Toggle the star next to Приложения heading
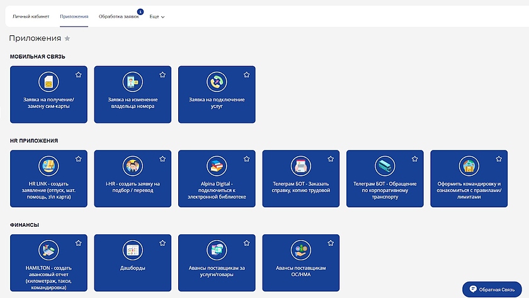 (67, 38)
